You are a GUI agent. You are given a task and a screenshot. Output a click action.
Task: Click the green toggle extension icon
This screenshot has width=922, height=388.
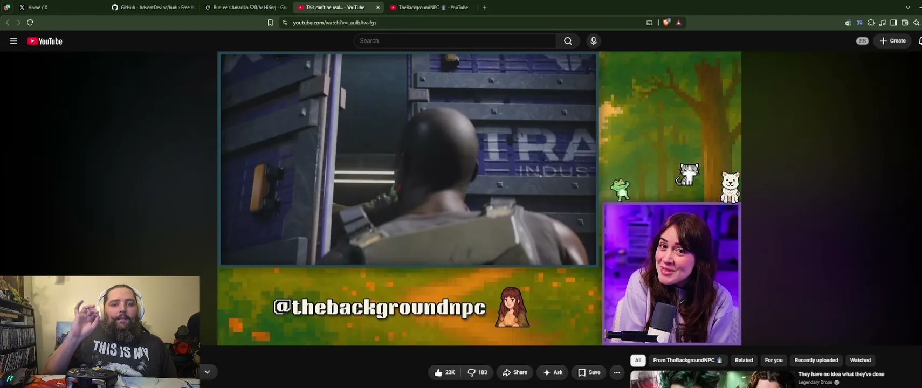point(848,23)
